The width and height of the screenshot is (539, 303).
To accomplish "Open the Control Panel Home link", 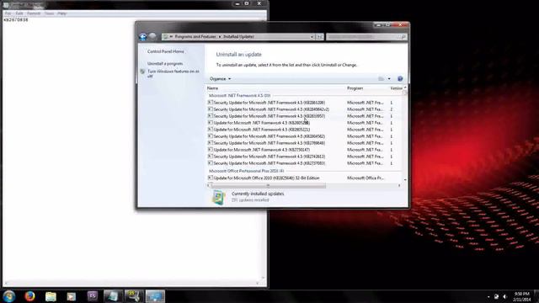I will [166, 51].
